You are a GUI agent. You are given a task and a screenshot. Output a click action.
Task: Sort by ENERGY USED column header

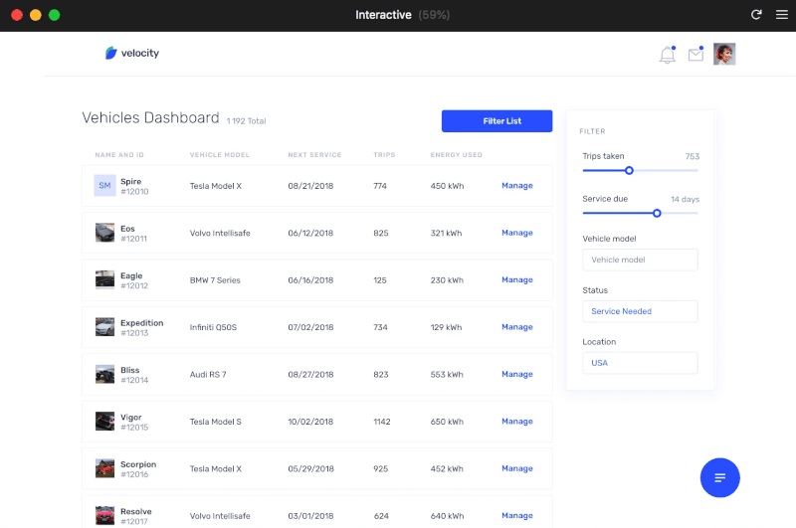click(456, 155)
